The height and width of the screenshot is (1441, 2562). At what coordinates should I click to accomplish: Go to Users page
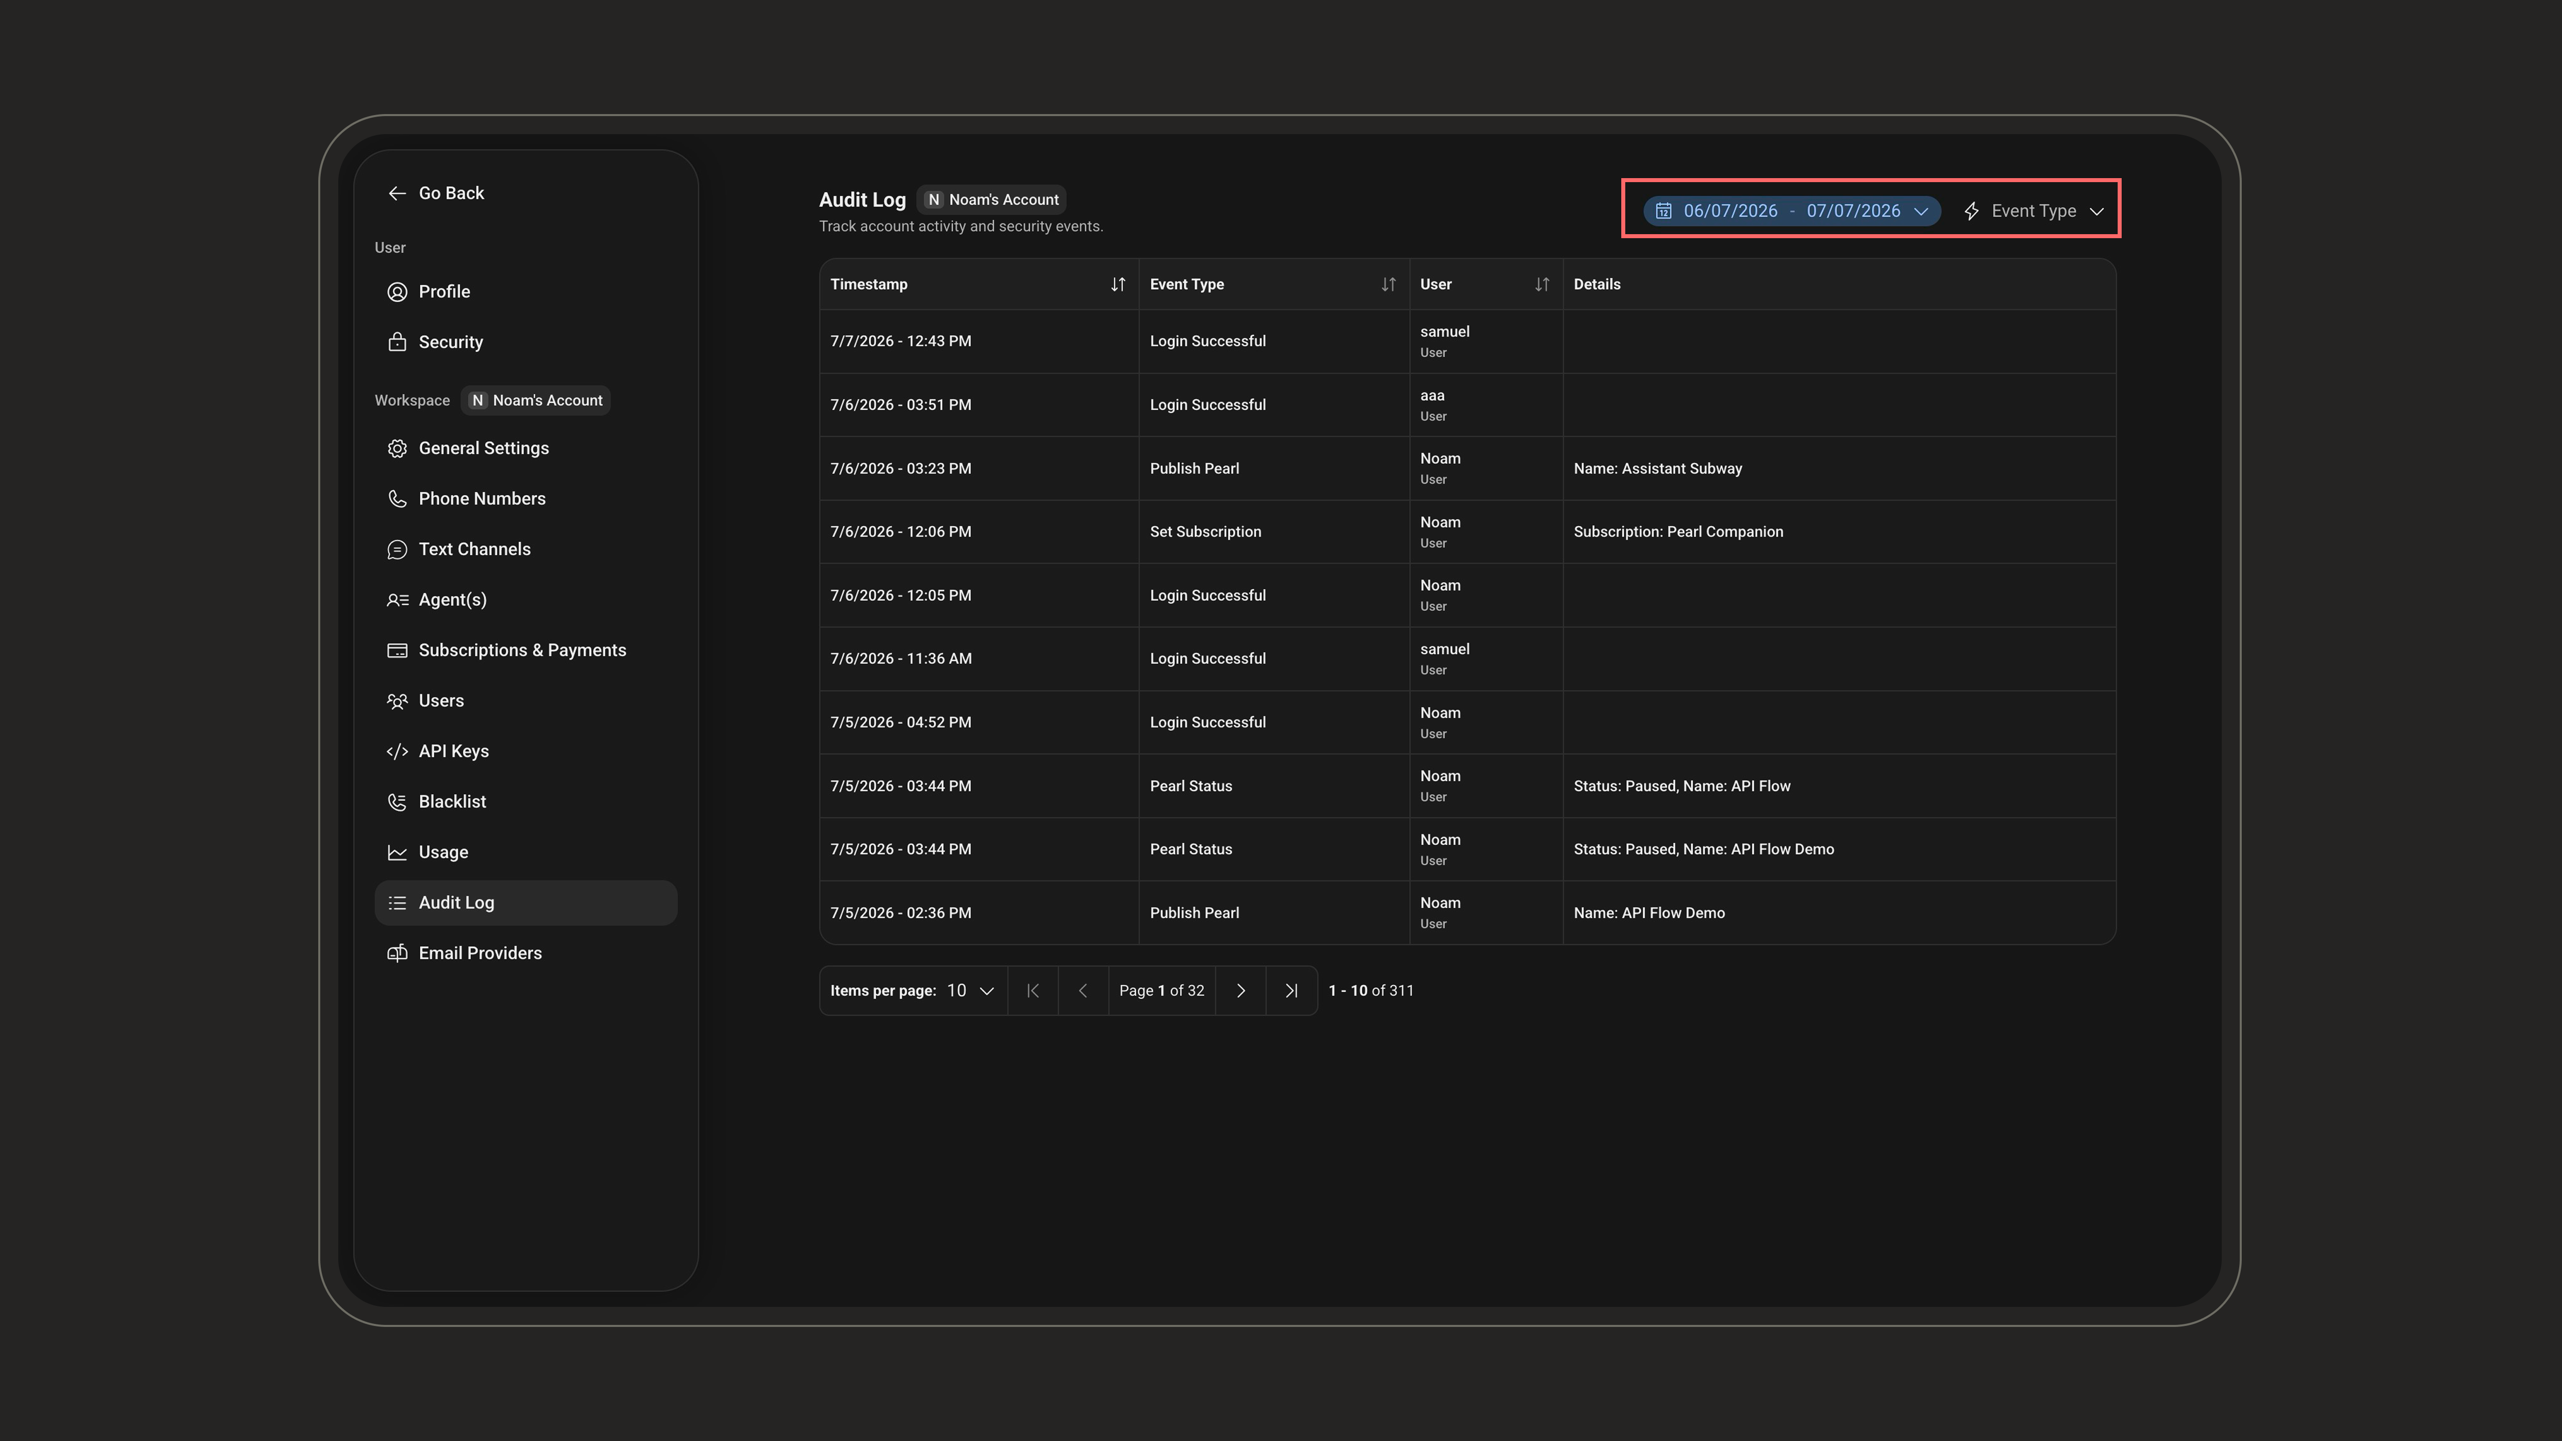(x=525, y=701)
